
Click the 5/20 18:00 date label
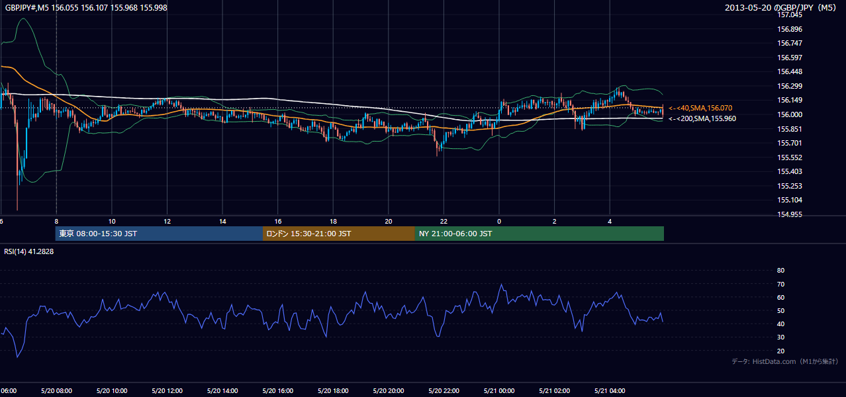click(333, 390)
